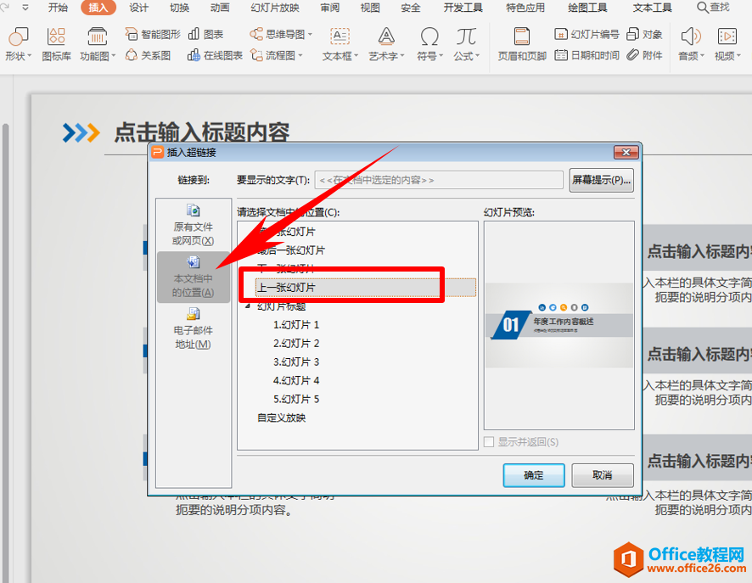Image resolution: width=752 pixels, height=583 pixels.
Task: Insert an Object (对象)
Action: point(644,35)
